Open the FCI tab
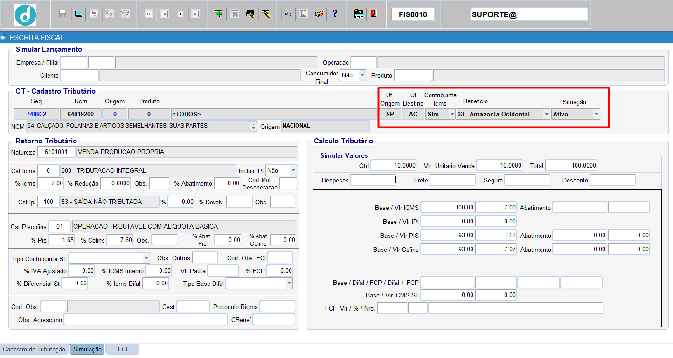673x358 pixels. (122, 350)
